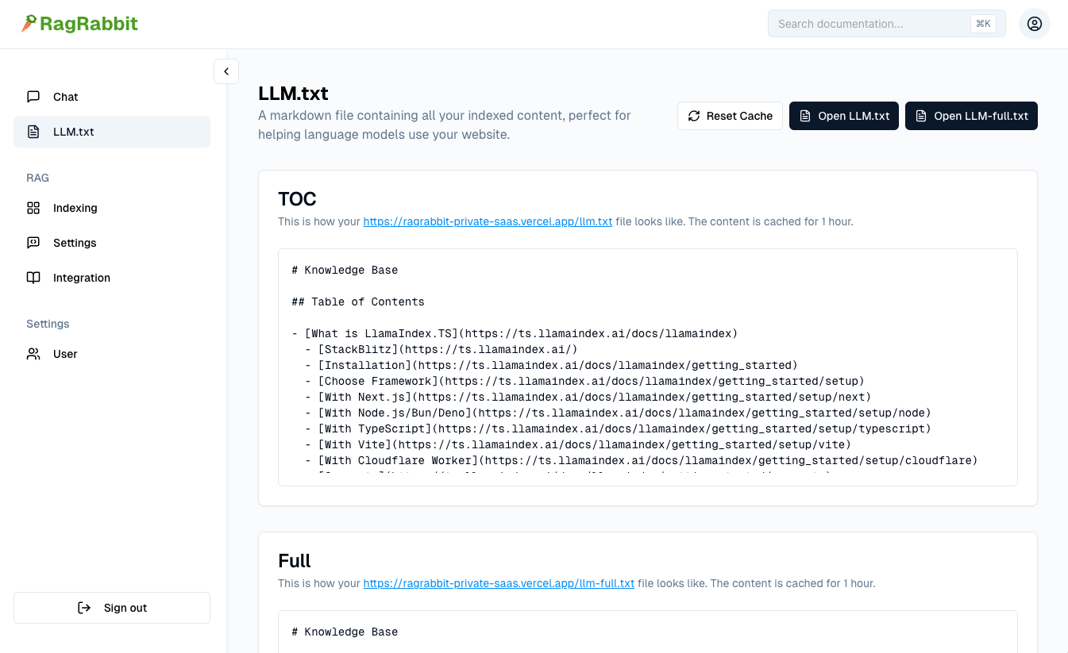Go to the Indexing section

tap(112, 208)
